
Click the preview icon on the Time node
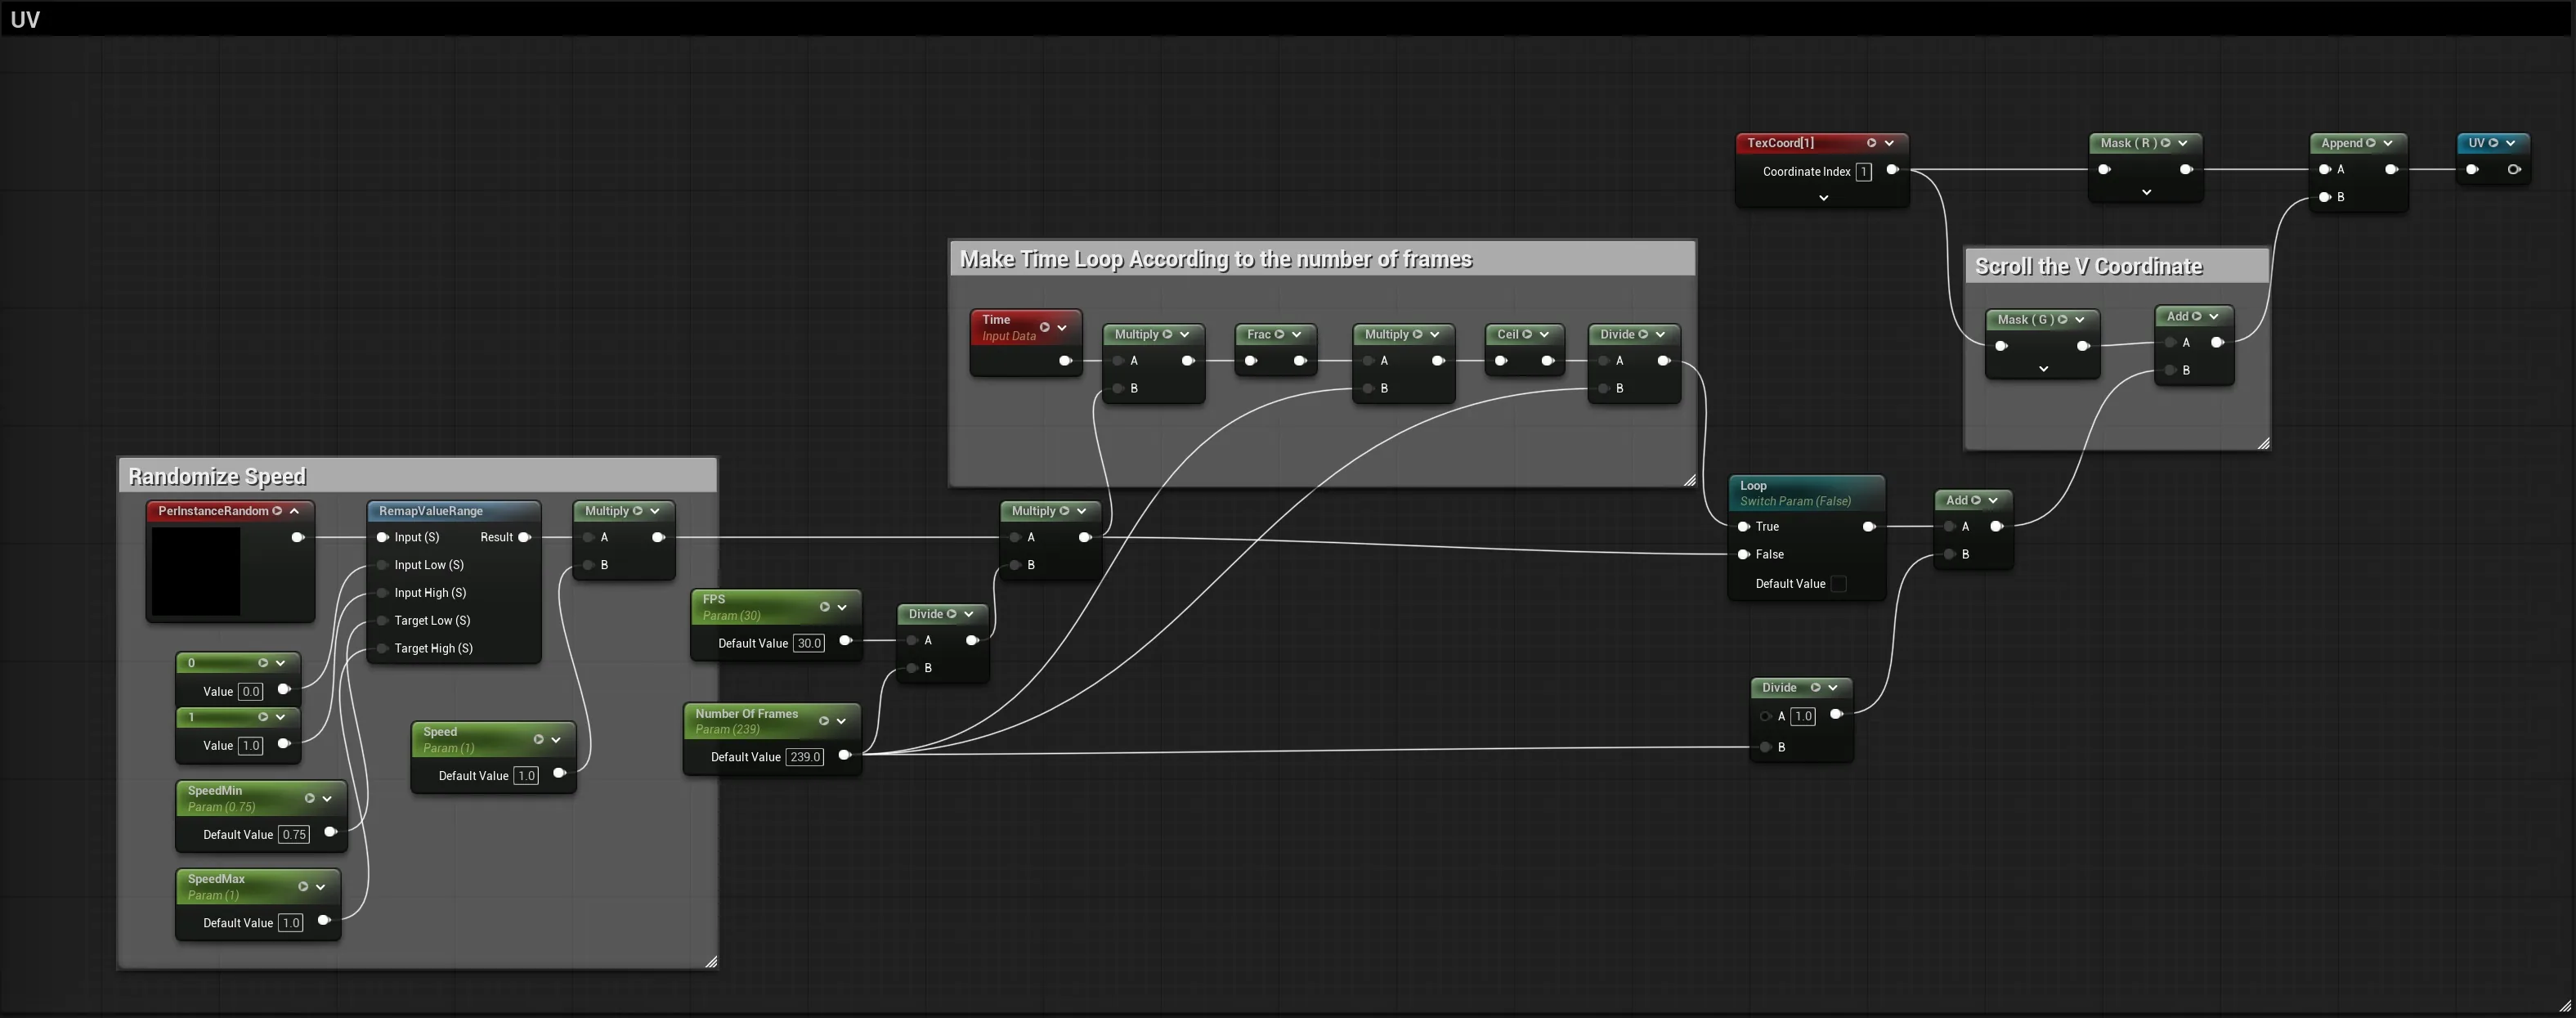(x=1044, y=327)
